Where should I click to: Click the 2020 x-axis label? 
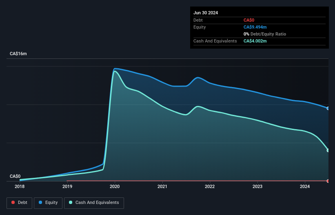coord(115,186)
